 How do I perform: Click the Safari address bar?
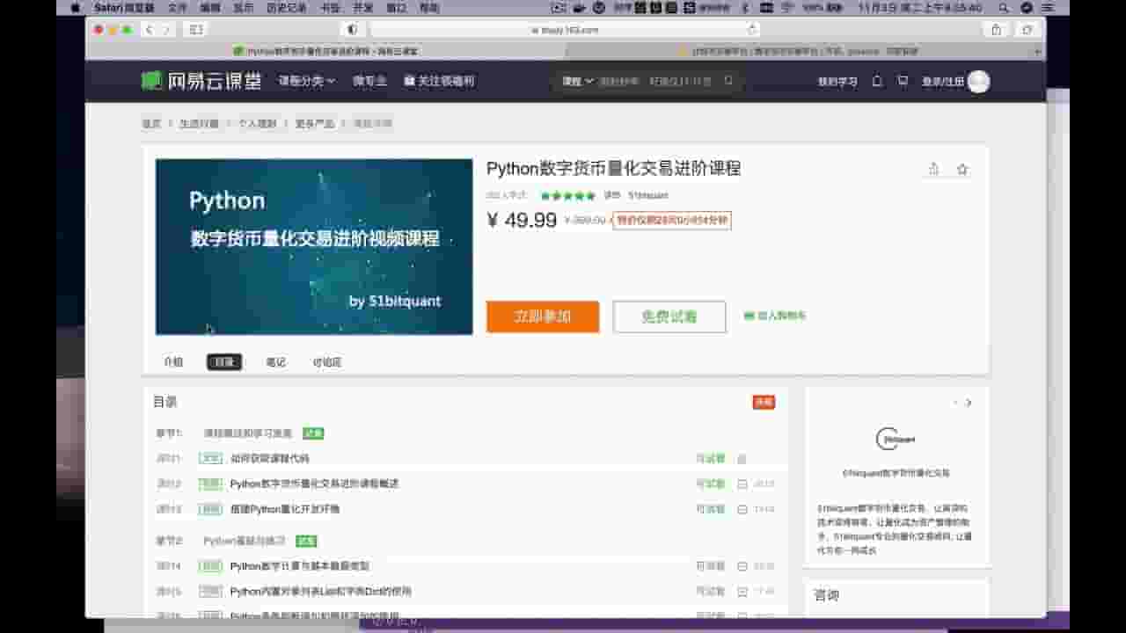[x=564, y=30]
